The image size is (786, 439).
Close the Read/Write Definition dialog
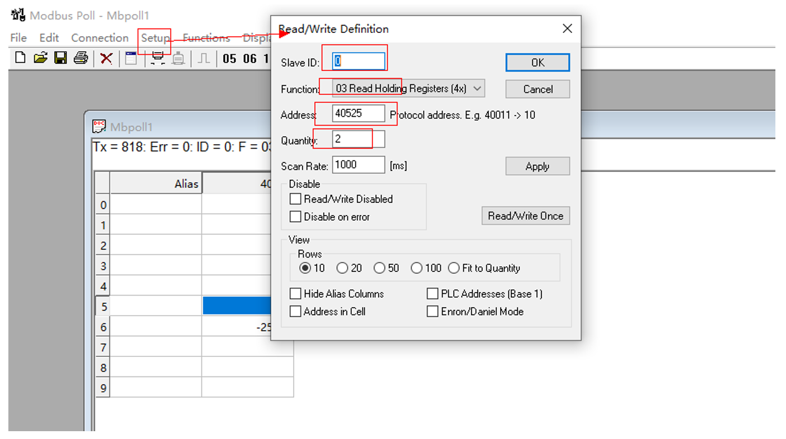[x=567, y=28]
